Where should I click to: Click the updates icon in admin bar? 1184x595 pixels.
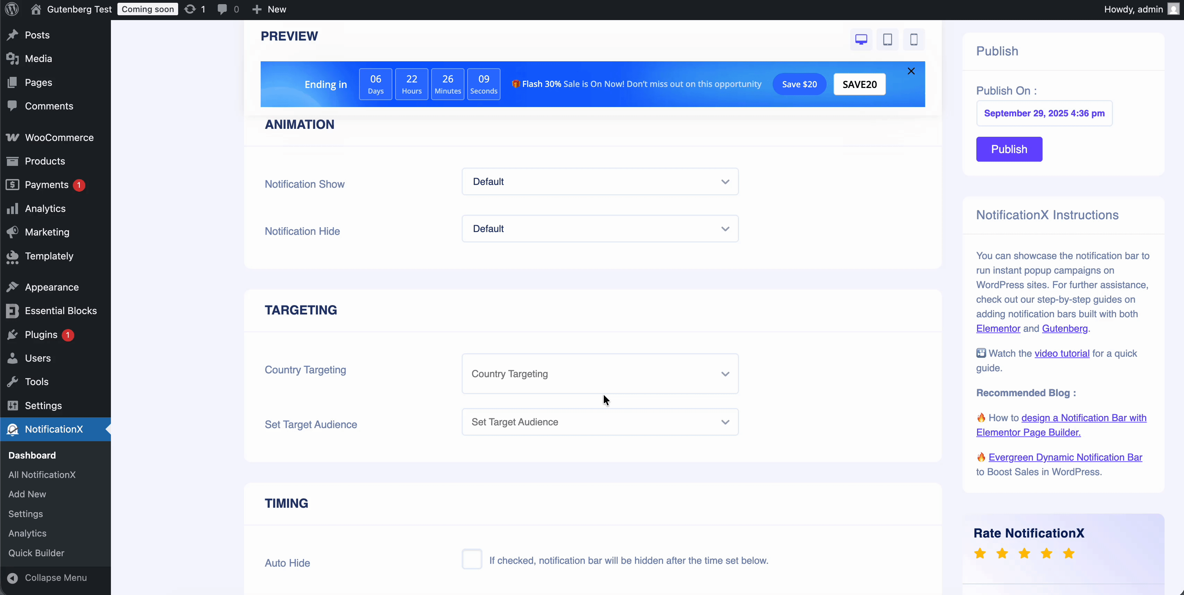[x=190, y=9]
